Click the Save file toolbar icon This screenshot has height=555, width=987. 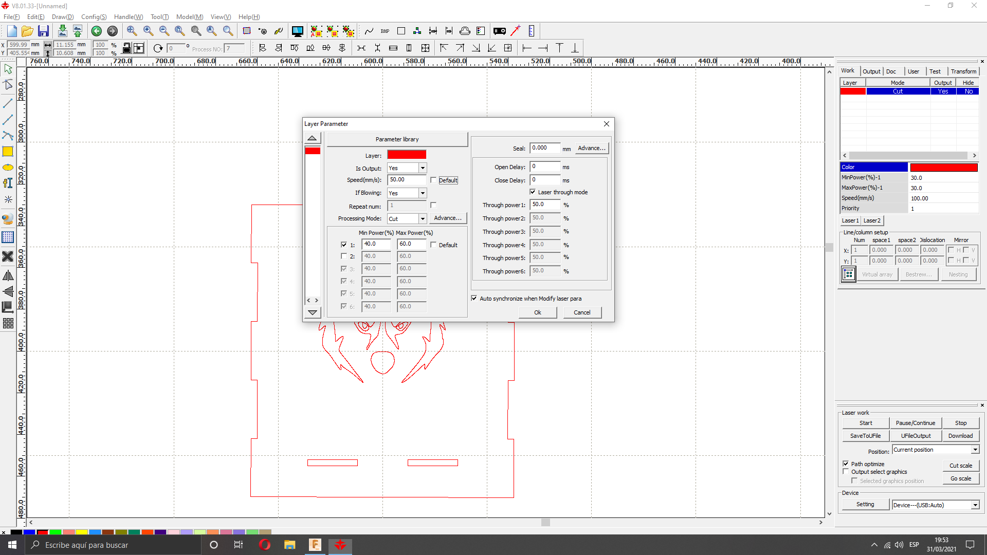click(44, 31)
